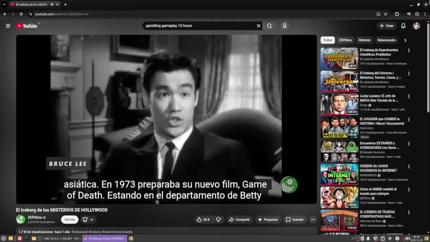The height and width of the screenshot is (242, 430).
Task: Clear the search box text
Action: (x=259, y=26)
